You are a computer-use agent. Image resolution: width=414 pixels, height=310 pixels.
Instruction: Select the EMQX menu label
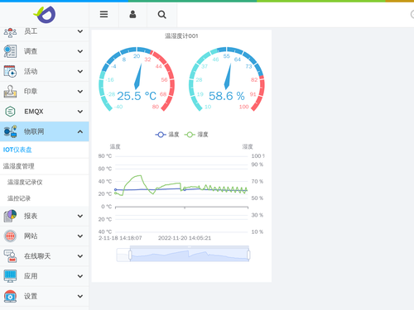point(34,112)
